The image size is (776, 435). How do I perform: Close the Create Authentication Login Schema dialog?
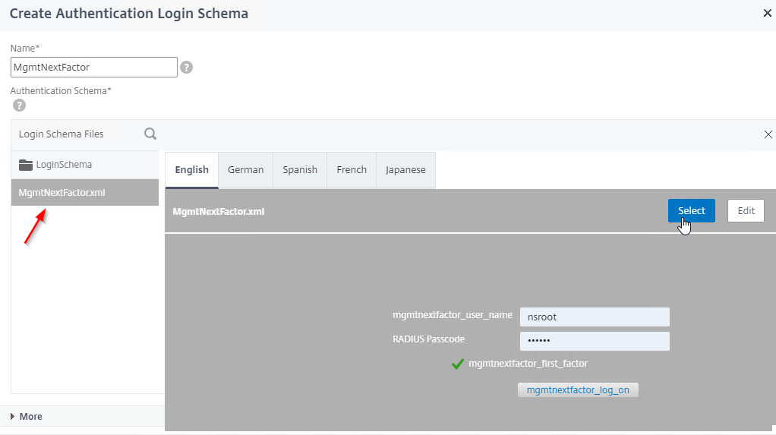[767, 14]
